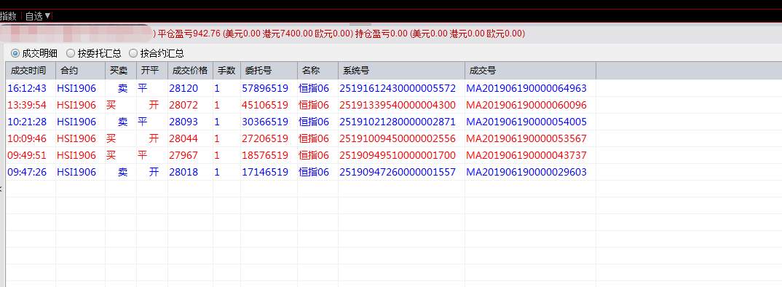Image resolution: width=782 pixels, height=287 pixels.
Task: Click the 成交价格 column header
Action: (190, 71)
